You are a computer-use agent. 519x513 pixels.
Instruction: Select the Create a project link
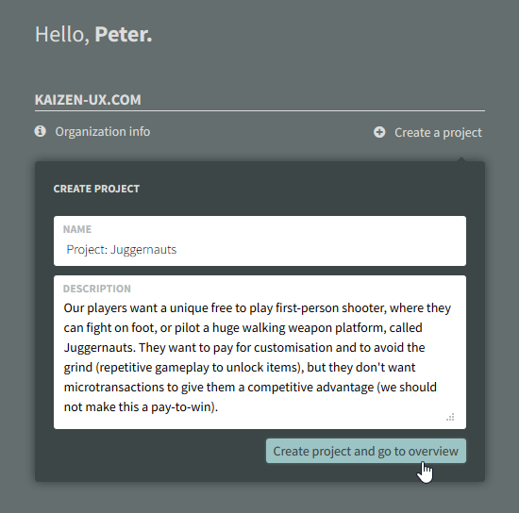click(x=438, y=133)
